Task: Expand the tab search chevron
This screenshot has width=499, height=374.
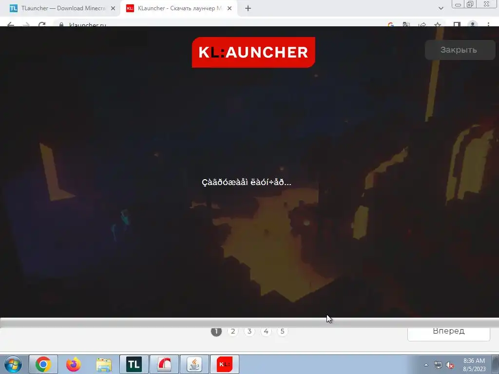Action: pos(441,8)
